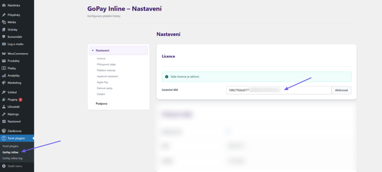Click the Marketing megaphone icon
Screen dimensions: 382x172
pos(4,83)
